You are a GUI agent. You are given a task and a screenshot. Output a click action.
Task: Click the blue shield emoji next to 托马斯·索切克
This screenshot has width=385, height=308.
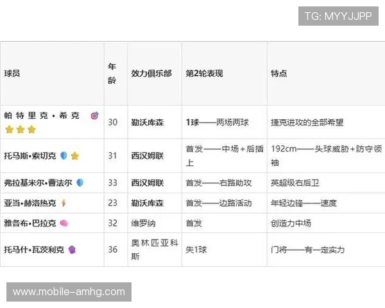[64, 155]
